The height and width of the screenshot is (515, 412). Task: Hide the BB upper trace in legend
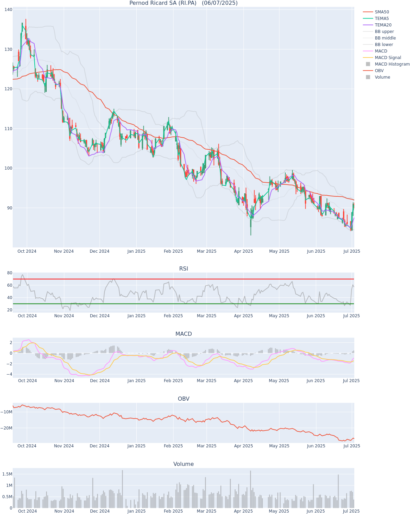click(378, 32)
